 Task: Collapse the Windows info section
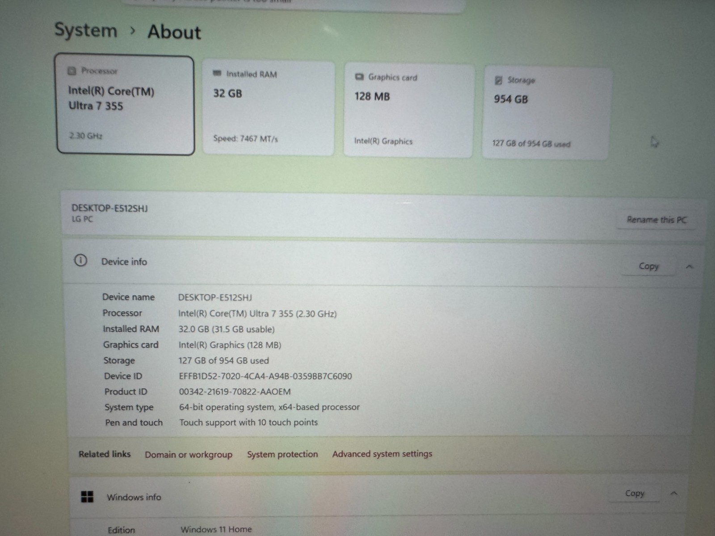point(674,494)
